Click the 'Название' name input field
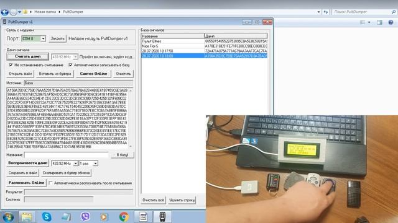Image resolution: width=398 pixels, height=223 pixels. pos(67,155)
